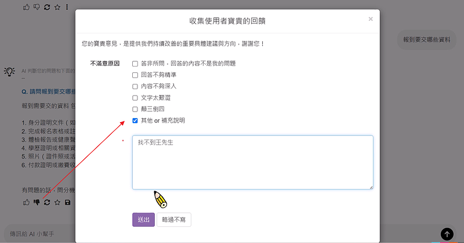Click the 略過不寫 skip button
The height and width of the screenshot is (243, 464).
pyautogui.click(x=173, y=220)
